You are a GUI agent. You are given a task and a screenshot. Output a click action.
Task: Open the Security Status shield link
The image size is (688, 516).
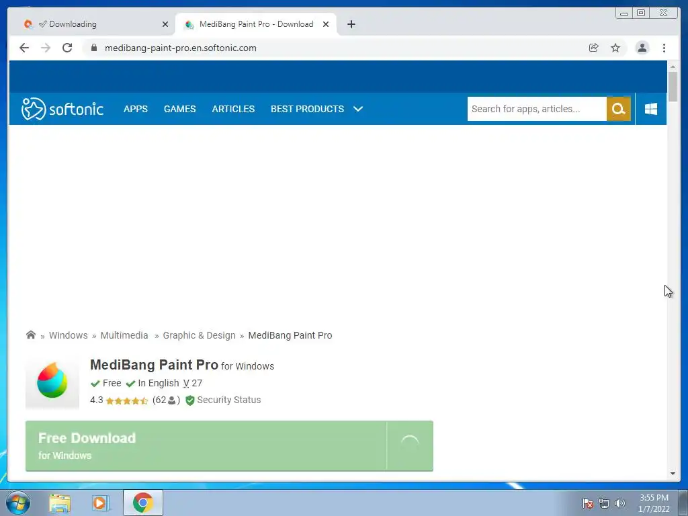tap(223, 400)
